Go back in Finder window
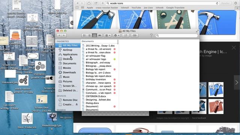The image size is (240, 135). 59,36
